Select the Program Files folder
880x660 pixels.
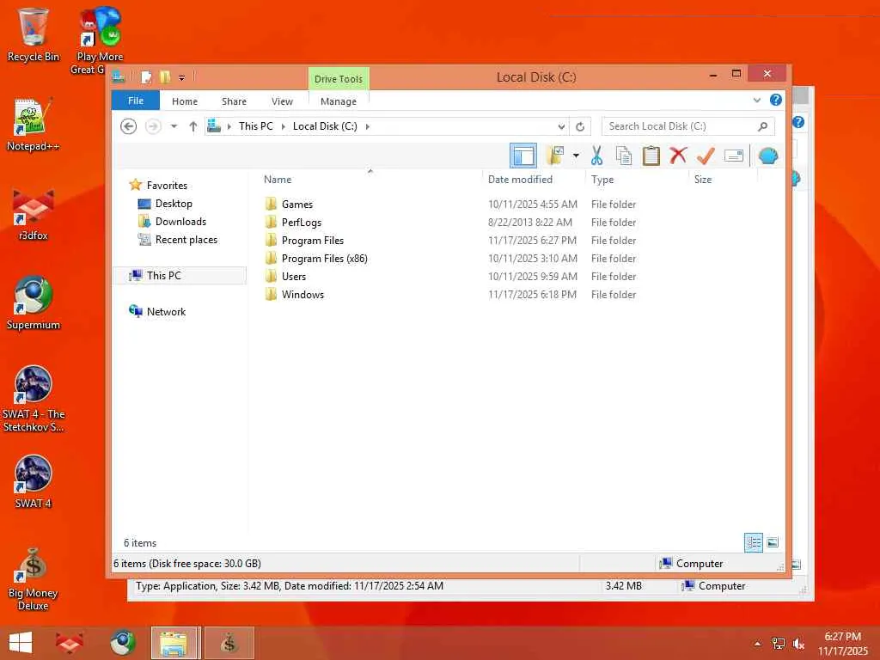[x=313, y=241]
